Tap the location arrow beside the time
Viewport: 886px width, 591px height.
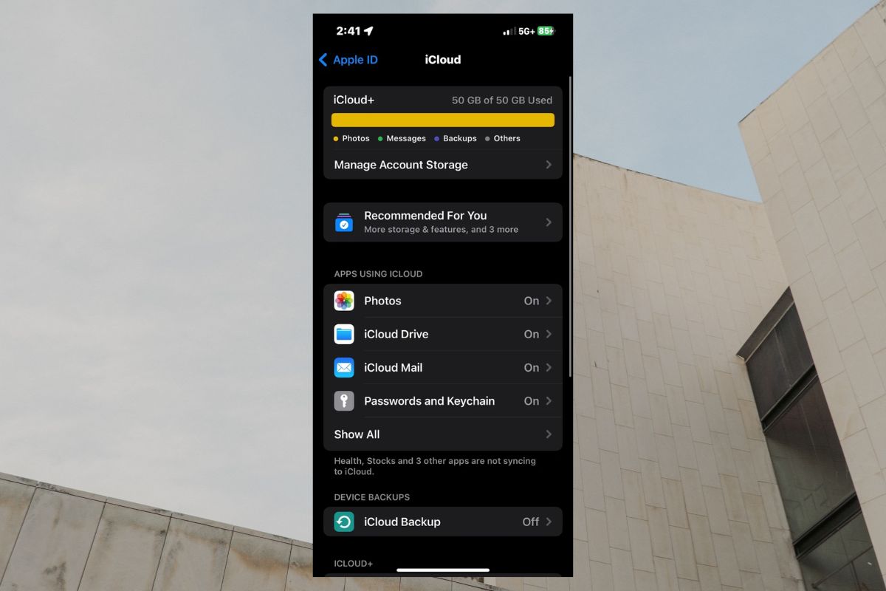point(369,31)
